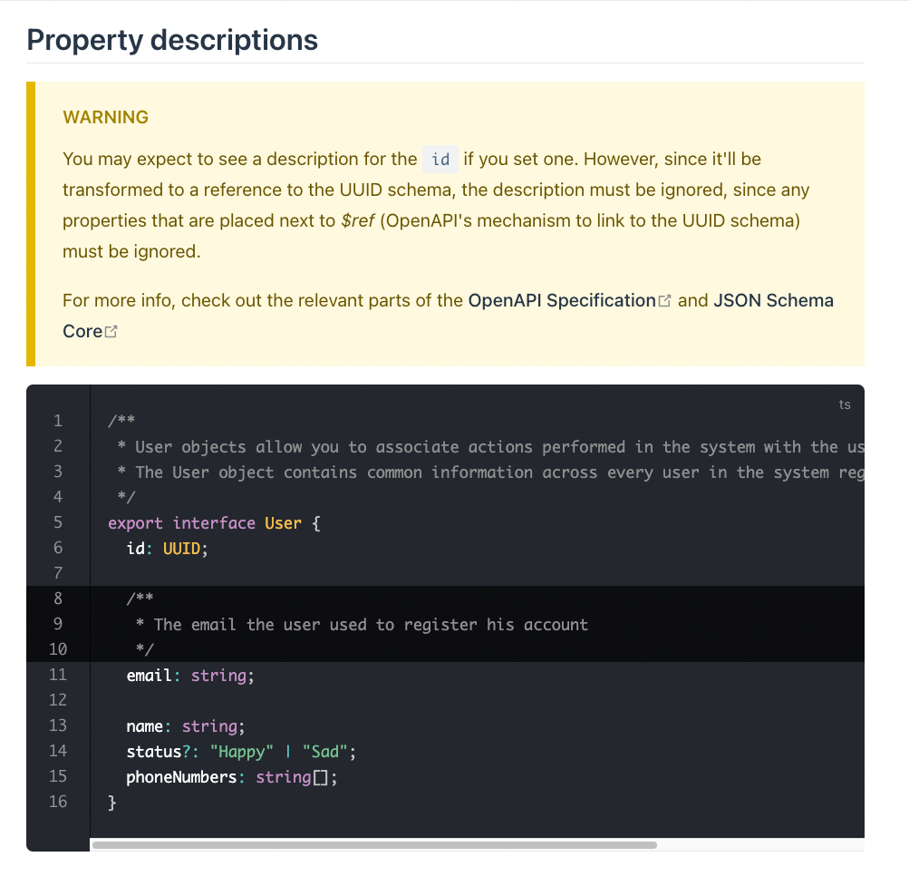
Task: Click the 'export interface User {' line
Action: (x=214, y=522)
